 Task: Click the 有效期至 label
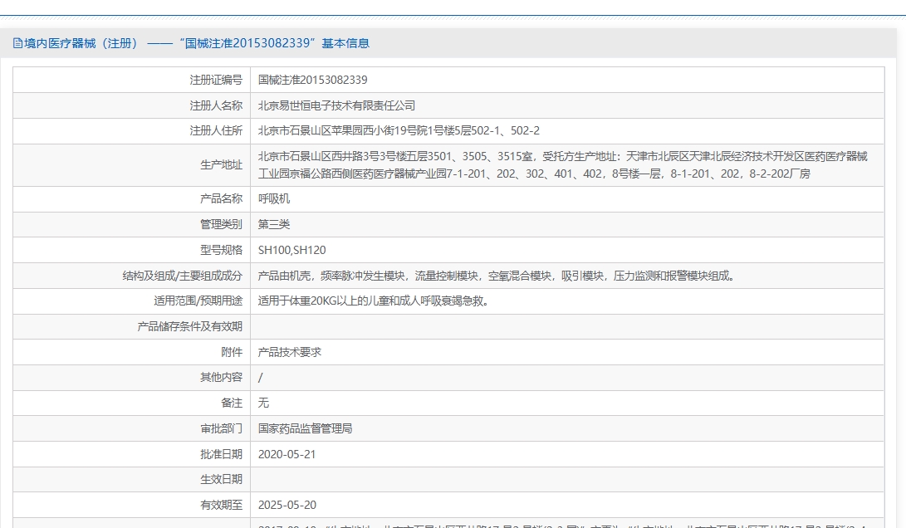(x=221, y=505)
